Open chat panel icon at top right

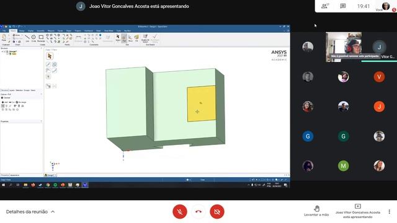click(343, 6)
